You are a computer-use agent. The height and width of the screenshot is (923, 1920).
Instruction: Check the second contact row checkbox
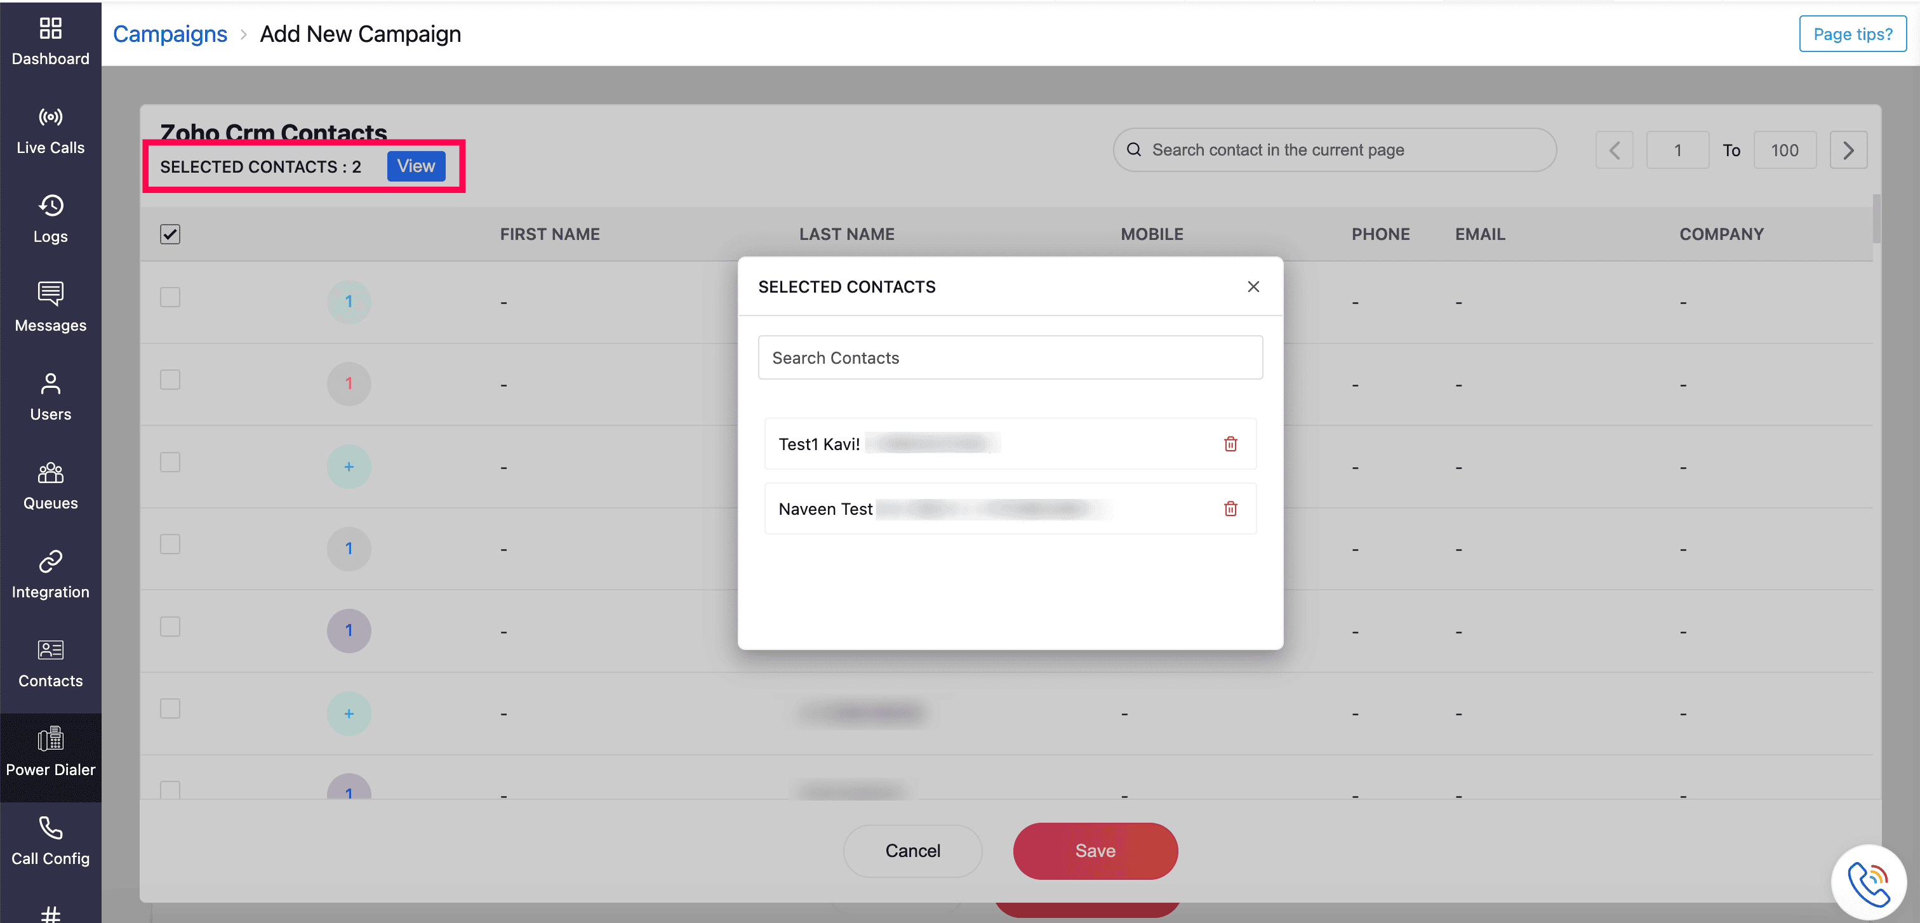pyautogui.click(x=170, y=380)
